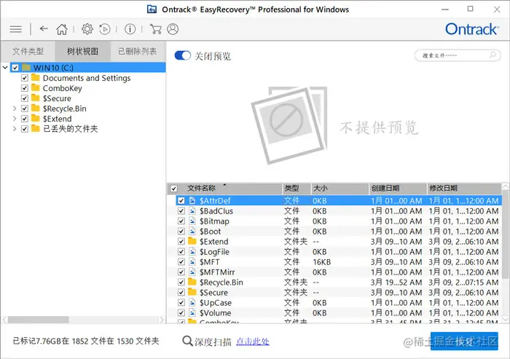Uncheck the $BadClus file checkbox
Screen dimensions: 510x359
coord(181,210)
